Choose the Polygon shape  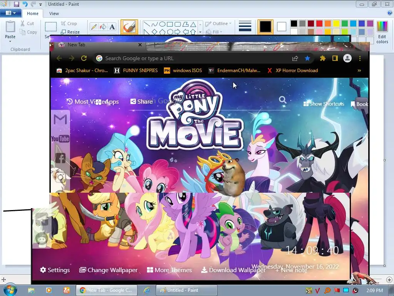tap(185, 24)
